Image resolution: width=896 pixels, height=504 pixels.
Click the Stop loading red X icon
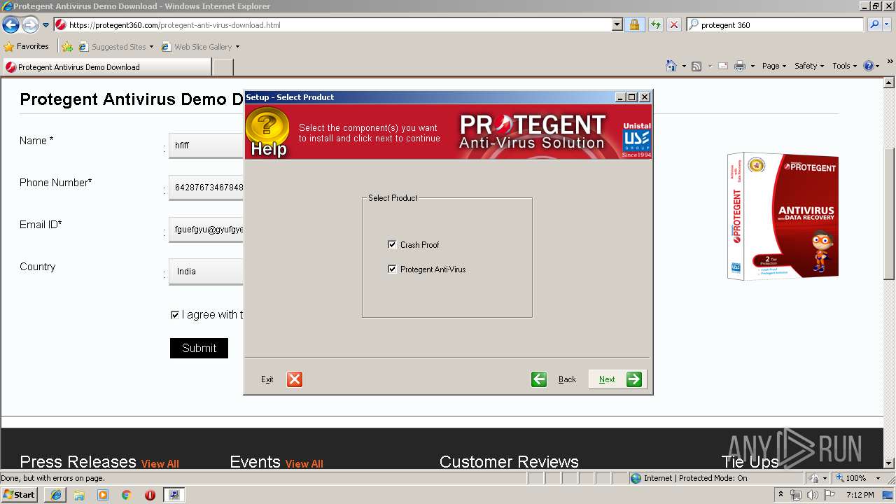(673, 25)
